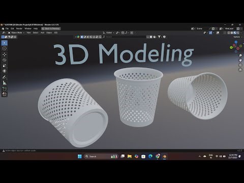Viewport: 244px width, 183px height.
Task: Open Microsoft Edge from the taskbar
Action: (x=150, y=156)
